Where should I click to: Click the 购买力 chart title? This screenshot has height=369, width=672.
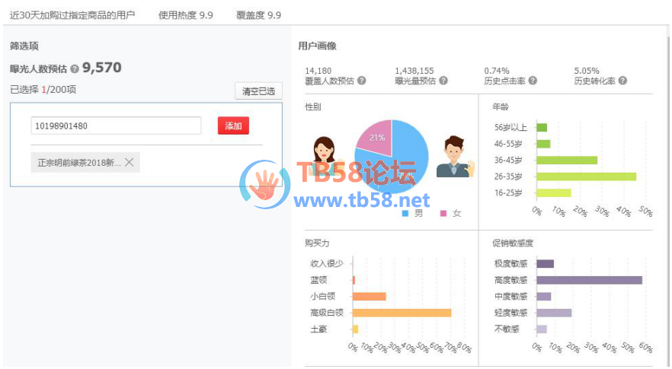317,243
